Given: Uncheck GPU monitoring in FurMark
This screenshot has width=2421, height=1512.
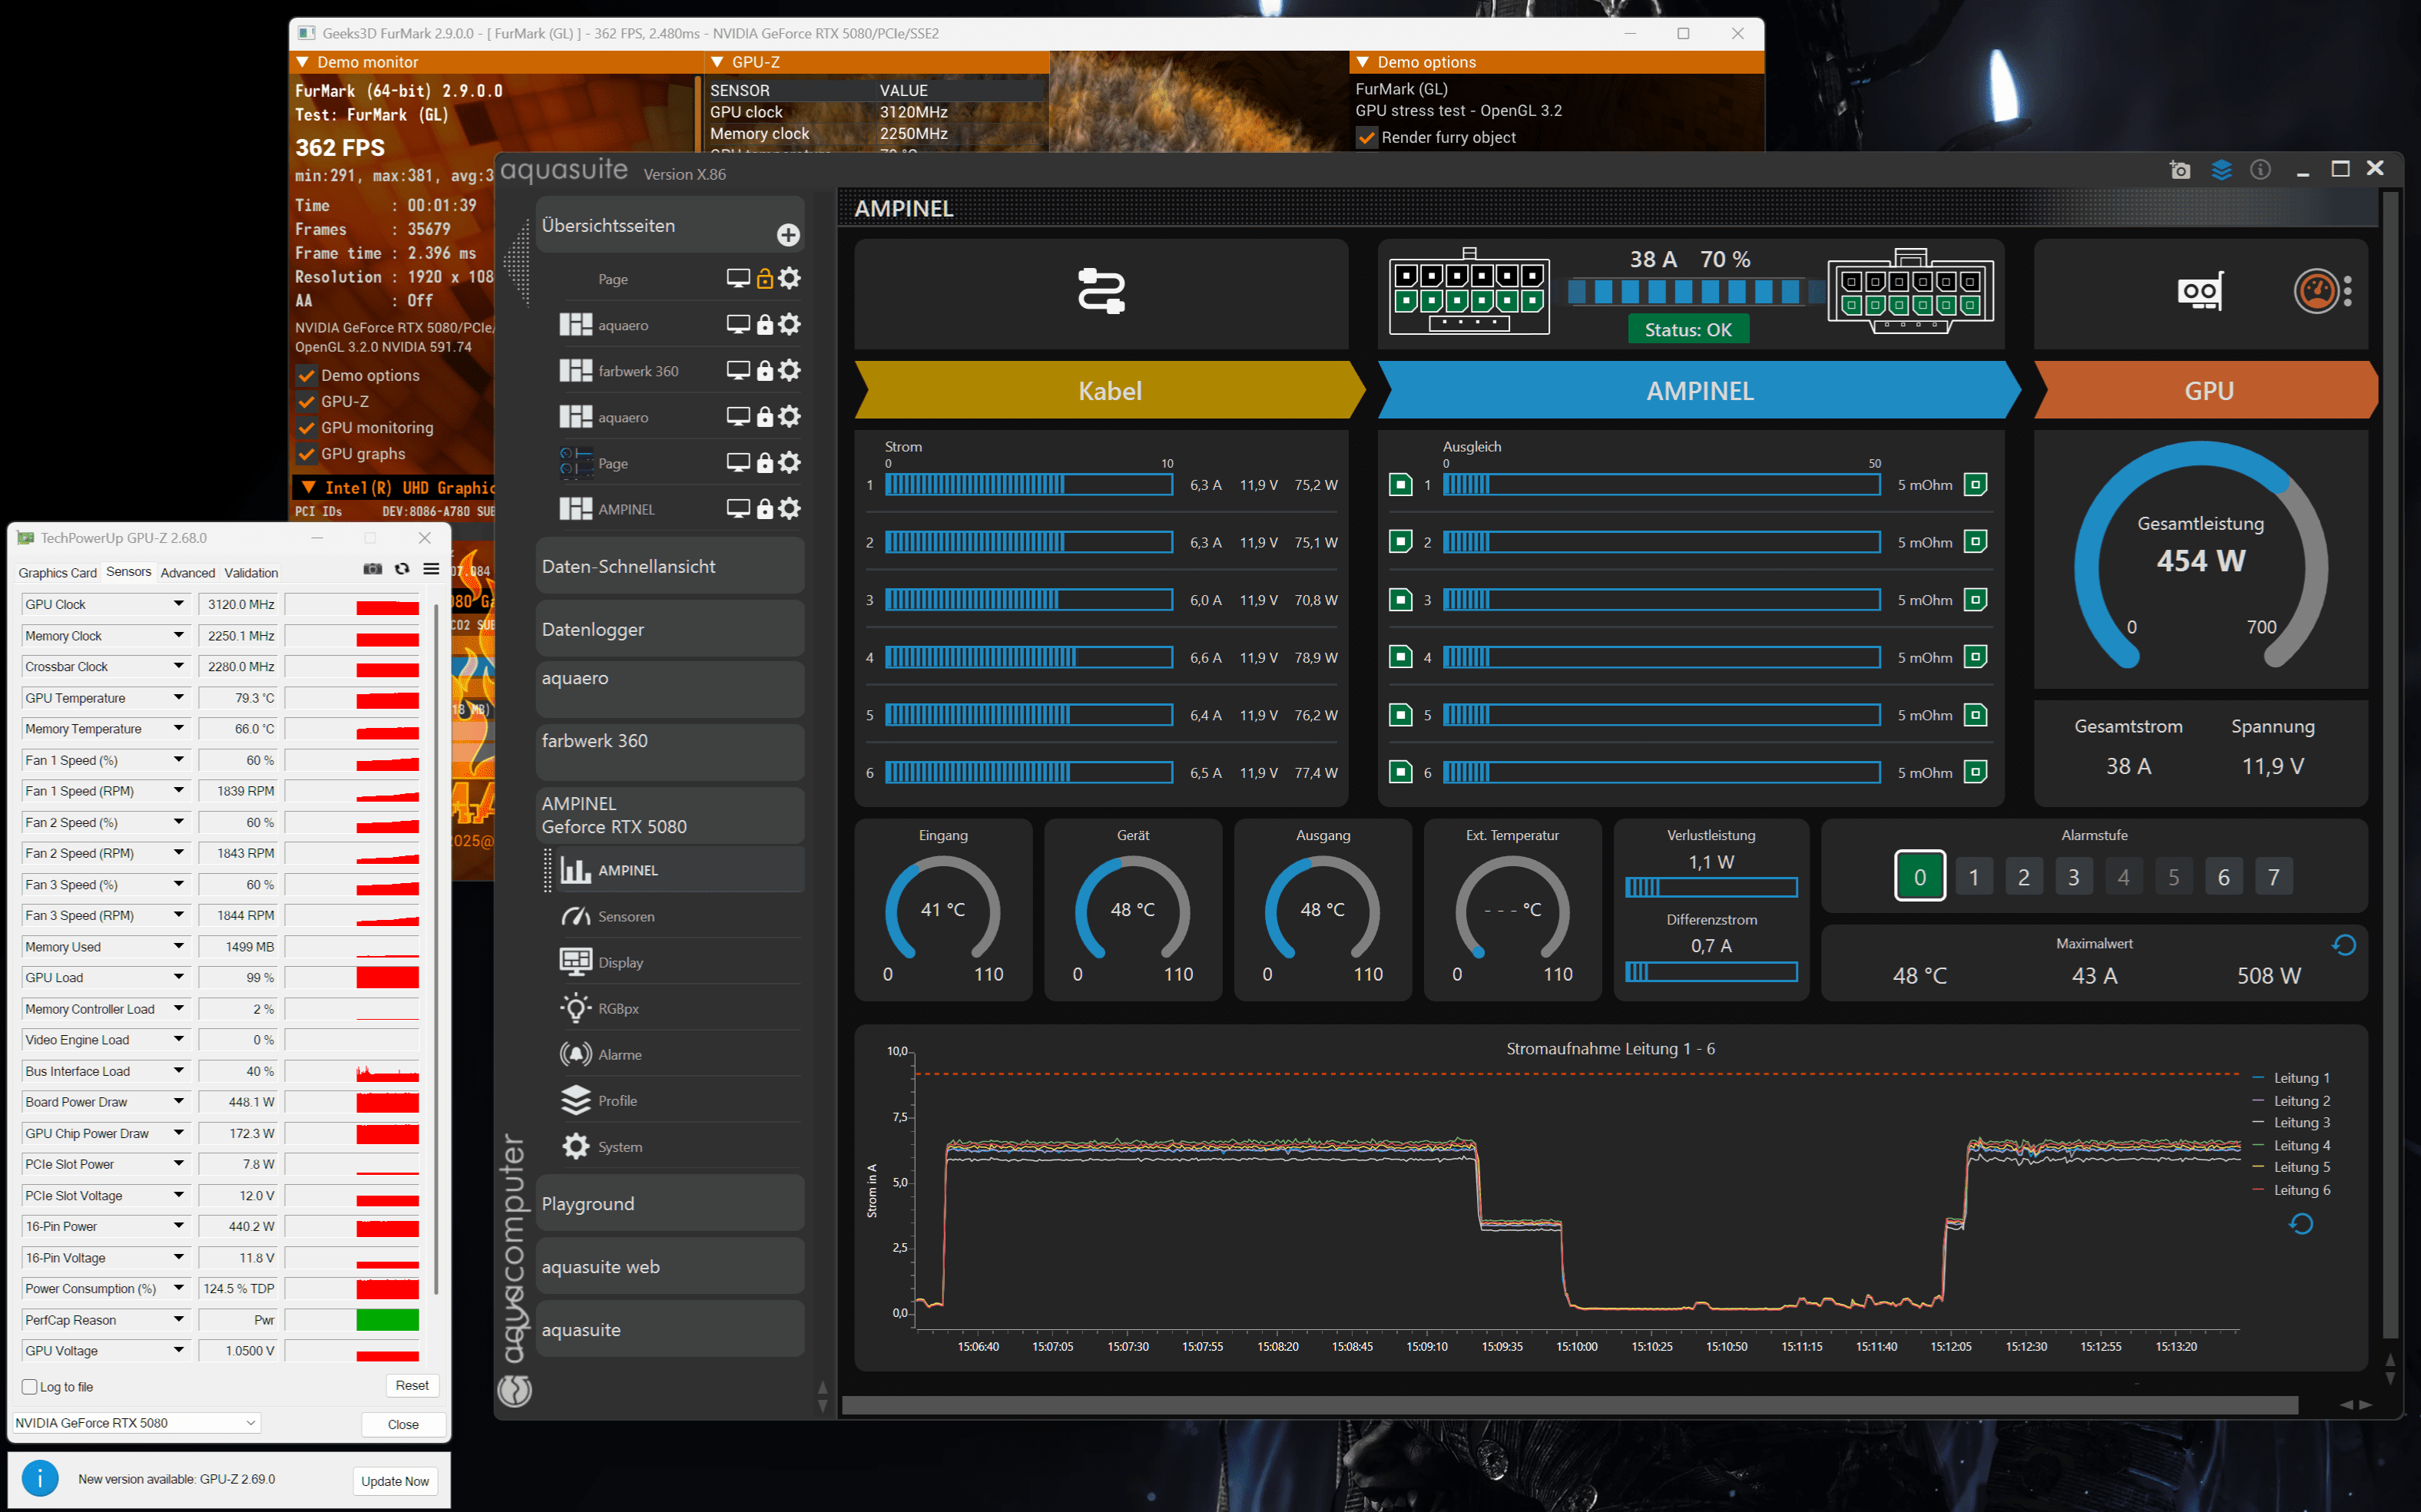Looking at the screenshot, I should pyautogui.click(x=307, y=428).
